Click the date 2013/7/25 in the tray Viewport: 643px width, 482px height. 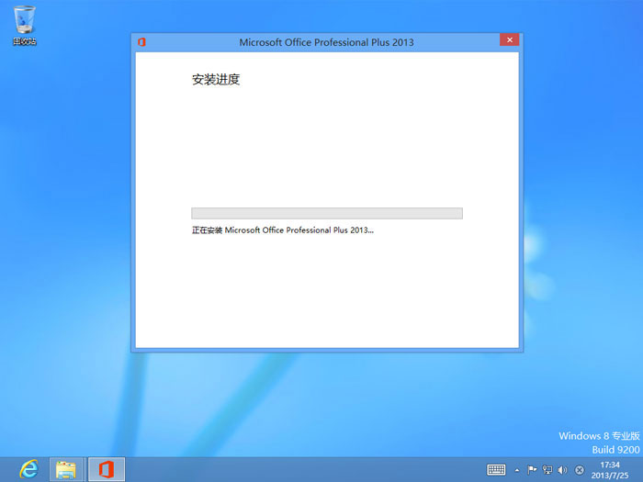pos(609,476)
